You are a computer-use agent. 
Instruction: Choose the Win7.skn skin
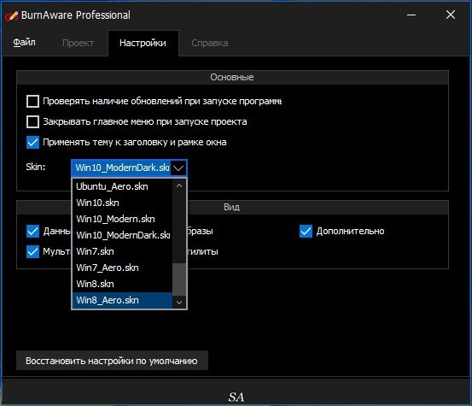[x=123, y=251]
